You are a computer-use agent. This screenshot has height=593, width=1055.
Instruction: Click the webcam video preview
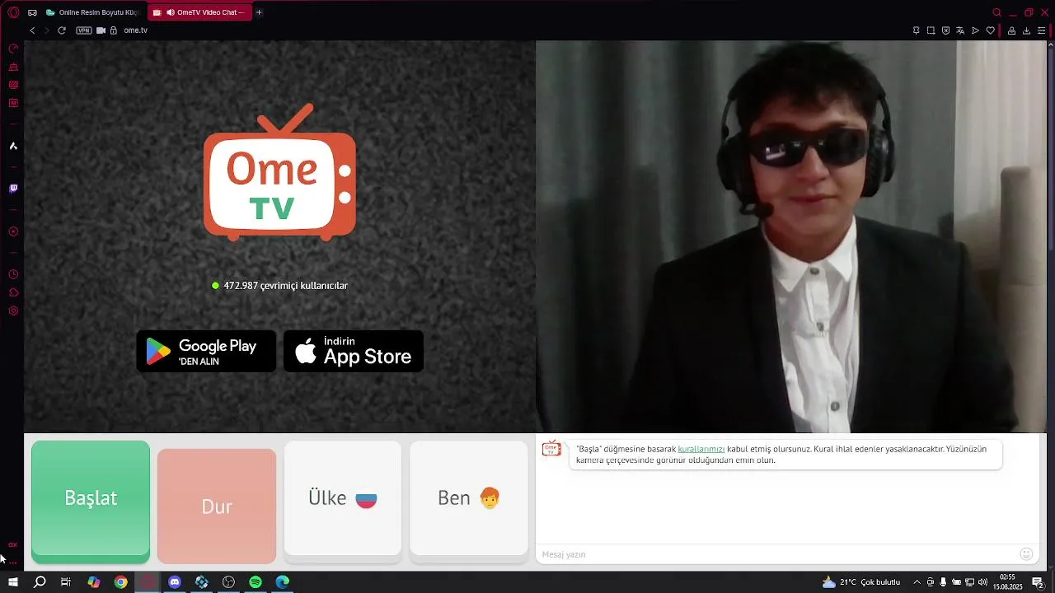coord(791,236)
